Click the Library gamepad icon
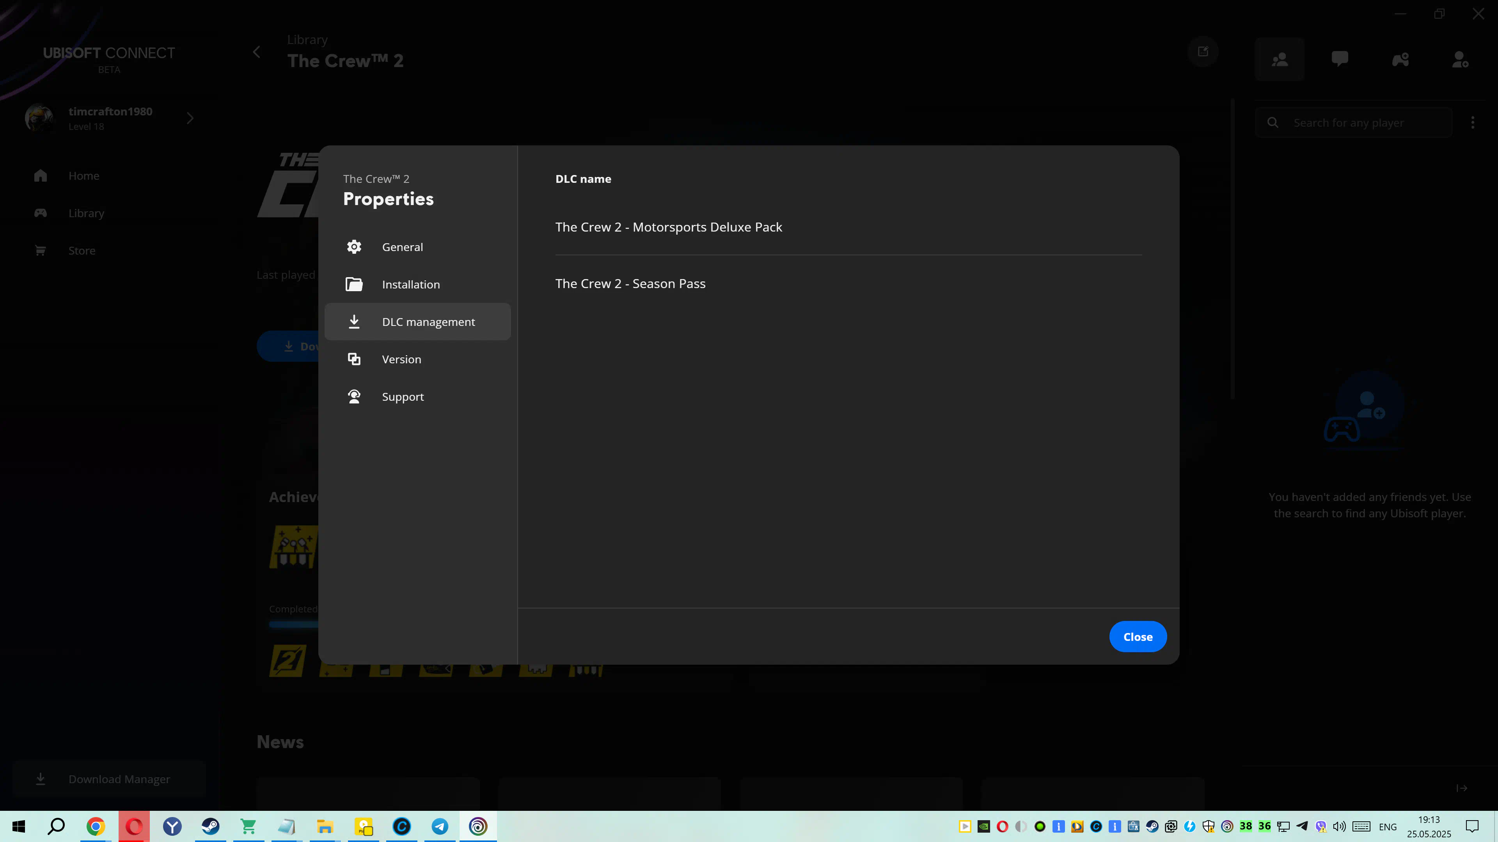Image resolution: width=1498 pixels, height=842 pixels. 40,213
